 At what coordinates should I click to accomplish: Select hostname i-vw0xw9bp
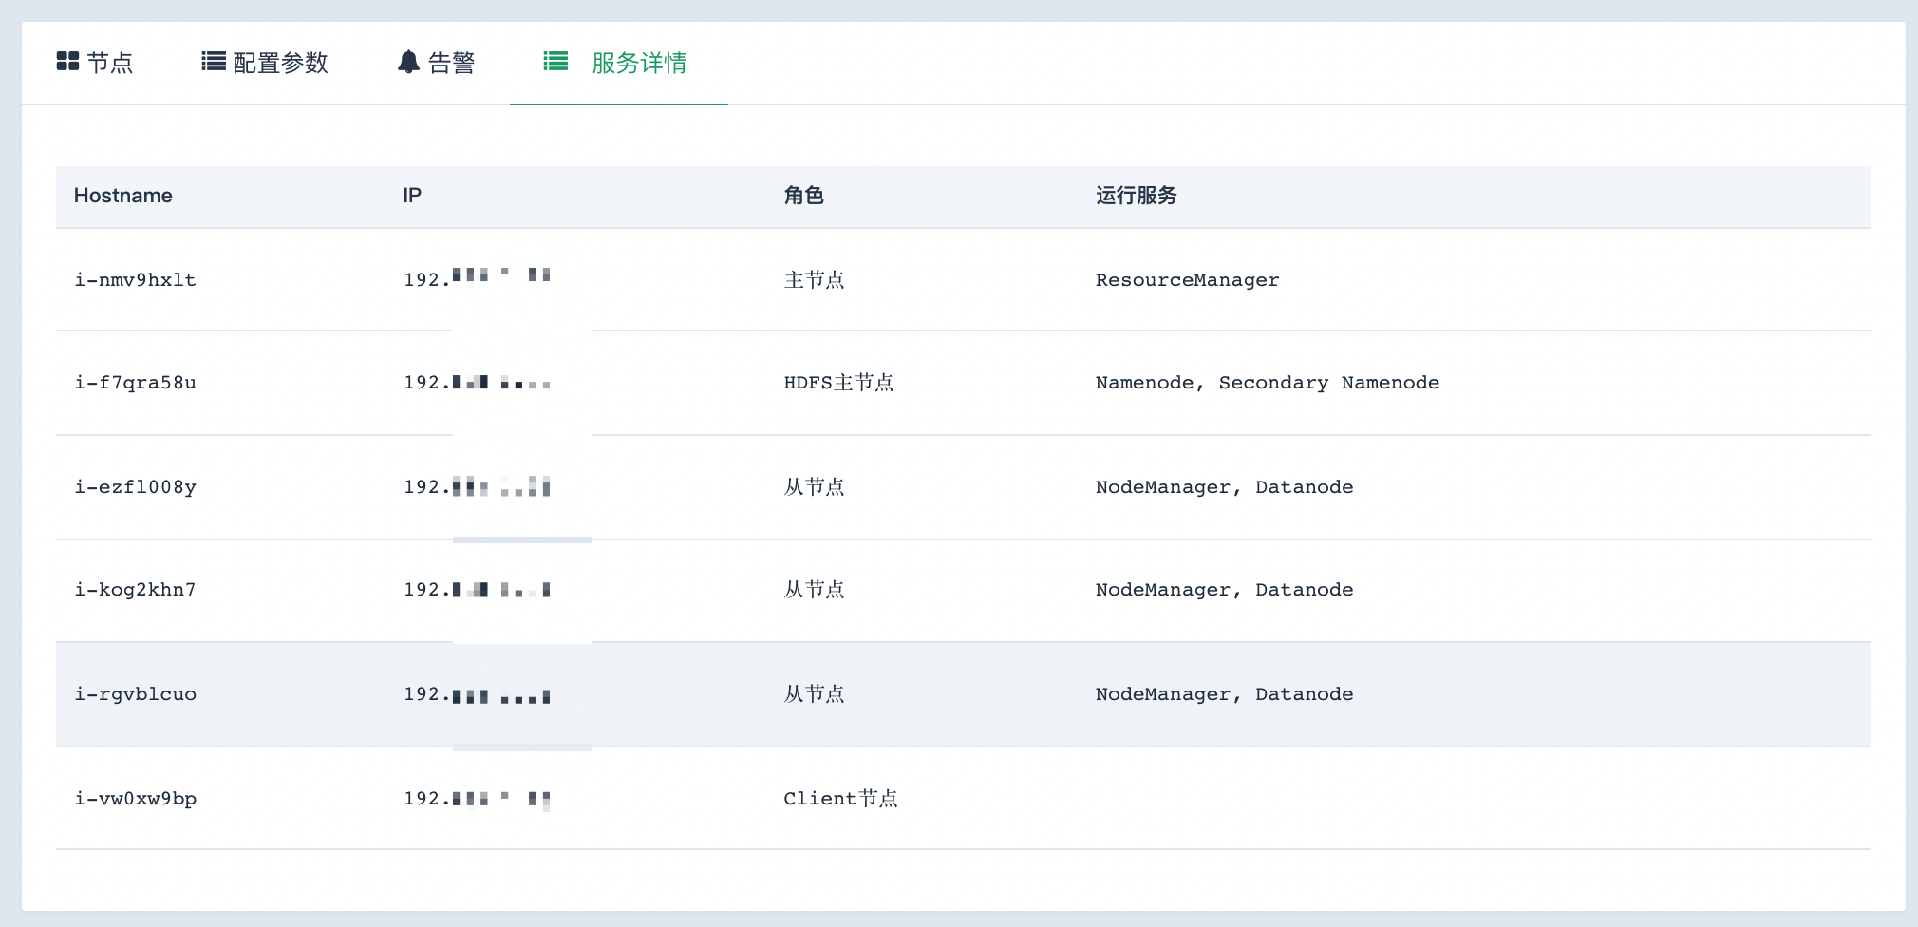click(136, 799)
